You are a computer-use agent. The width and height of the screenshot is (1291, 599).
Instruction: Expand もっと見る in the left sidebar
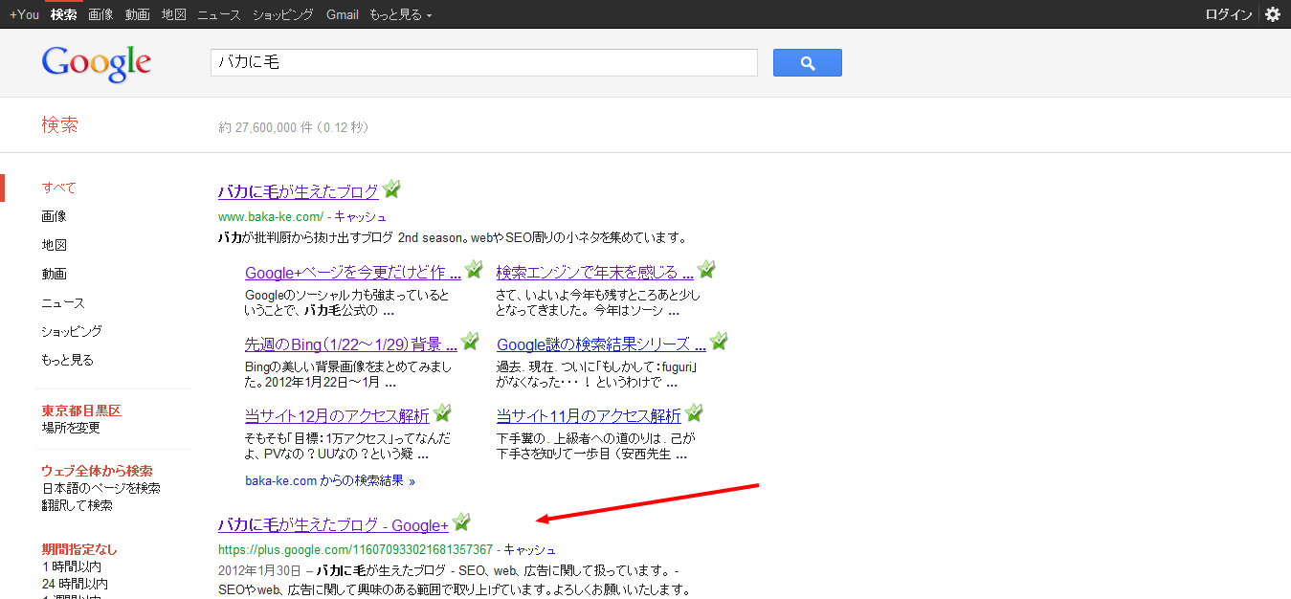point(67,360)
